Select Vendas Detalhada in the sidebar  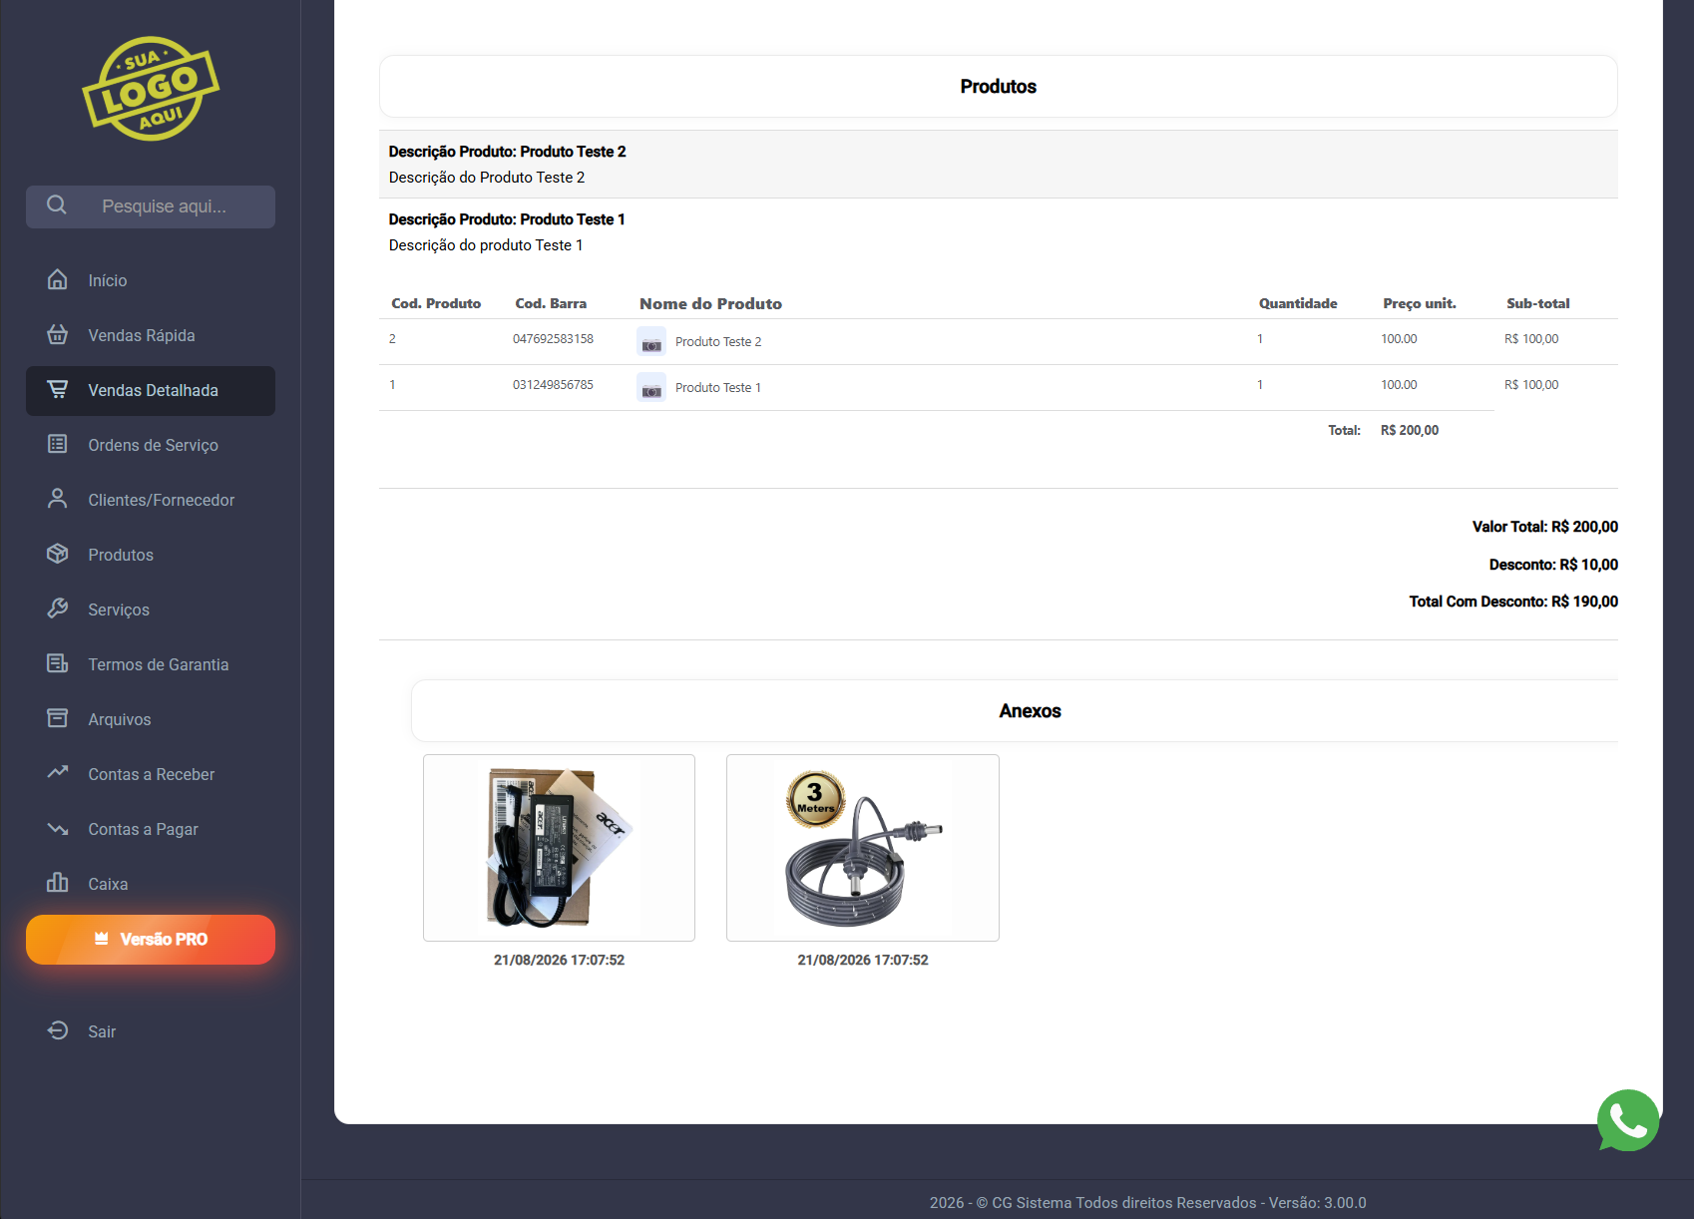point(151,390)
